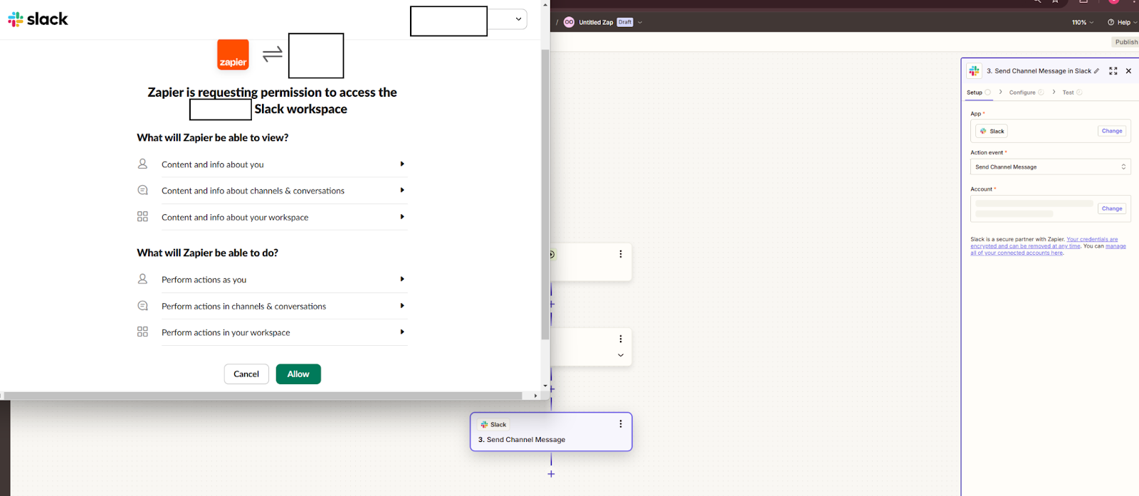Viewport: 1139px width, 496px height.
Task: Open the 110% zoom level dropdown
Action: [1083, 22]
